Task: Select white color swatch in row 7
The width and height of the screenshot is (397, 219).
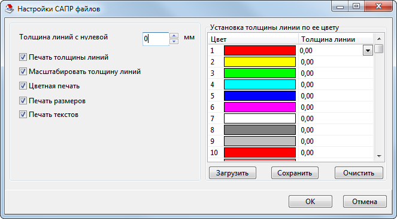Action: [260, 119]
